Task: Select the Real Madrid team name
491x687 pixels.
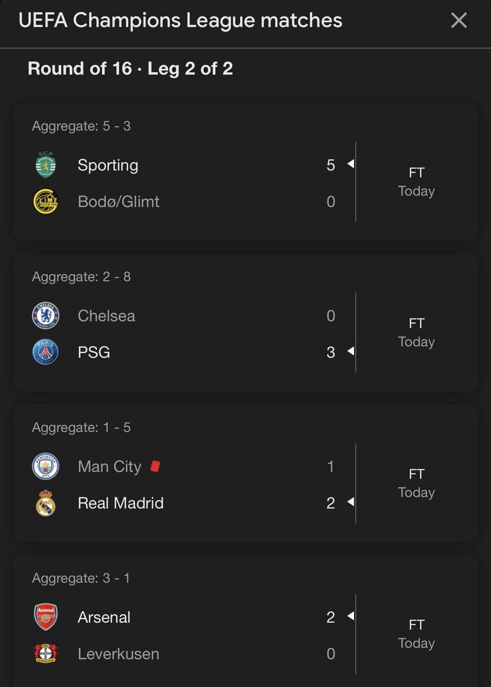Action: pyautogui.click(x=121, y=503)
